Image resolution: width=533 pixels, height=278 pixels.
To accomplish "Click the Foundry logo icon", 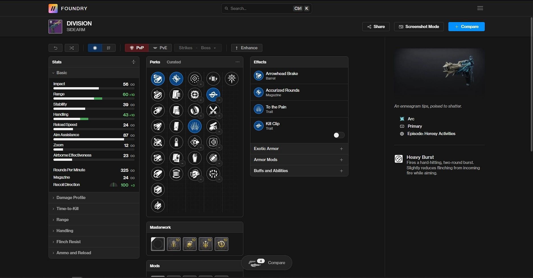I will [53, 8].
